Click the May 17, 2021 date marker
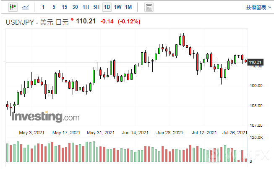Screen dimensions: 274x169 click(x=66, y=133)
